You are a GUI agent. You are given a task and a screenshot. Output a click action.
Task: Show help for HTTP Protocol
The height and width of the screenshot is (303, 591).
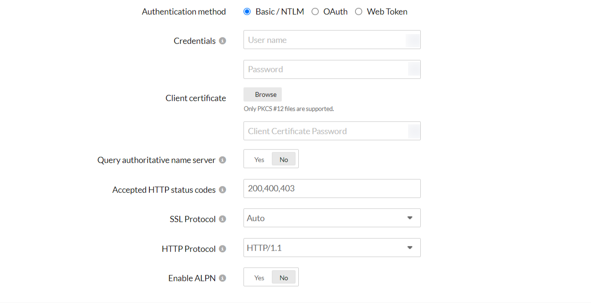(x=222, y=249)
